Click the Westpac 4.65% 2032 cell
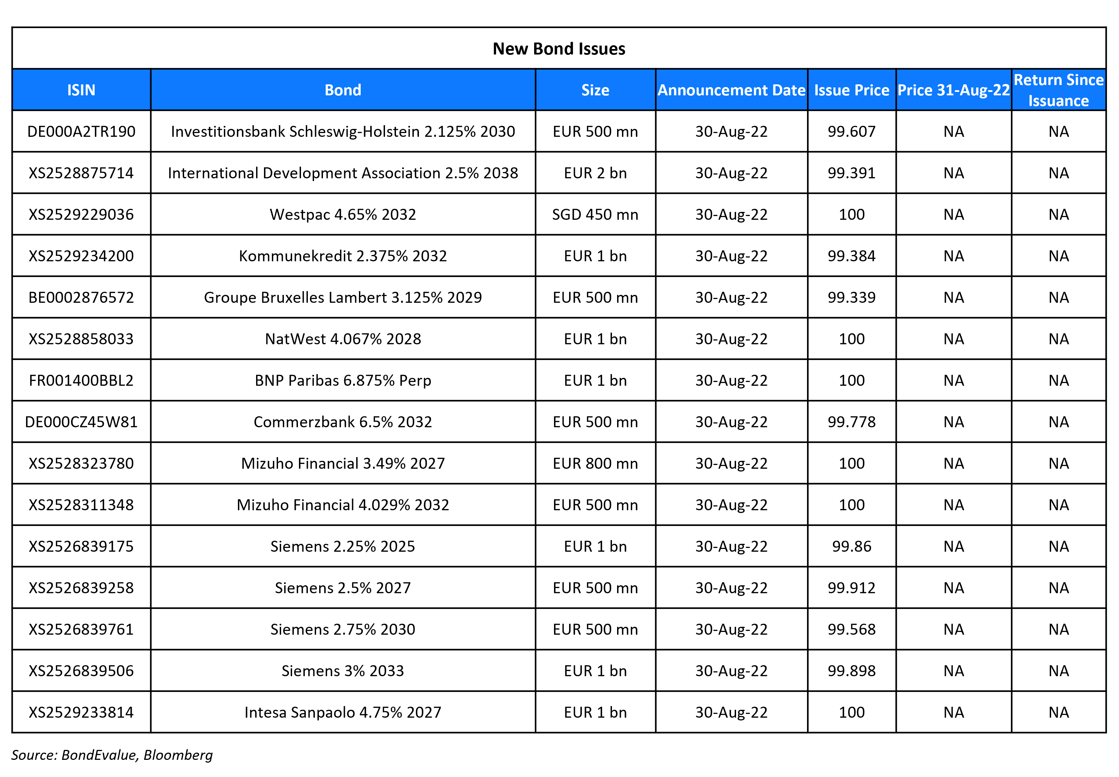 (x=343, y=214)
